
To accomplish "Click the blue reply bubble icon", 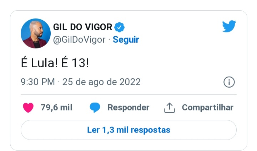I will (95, 108).
